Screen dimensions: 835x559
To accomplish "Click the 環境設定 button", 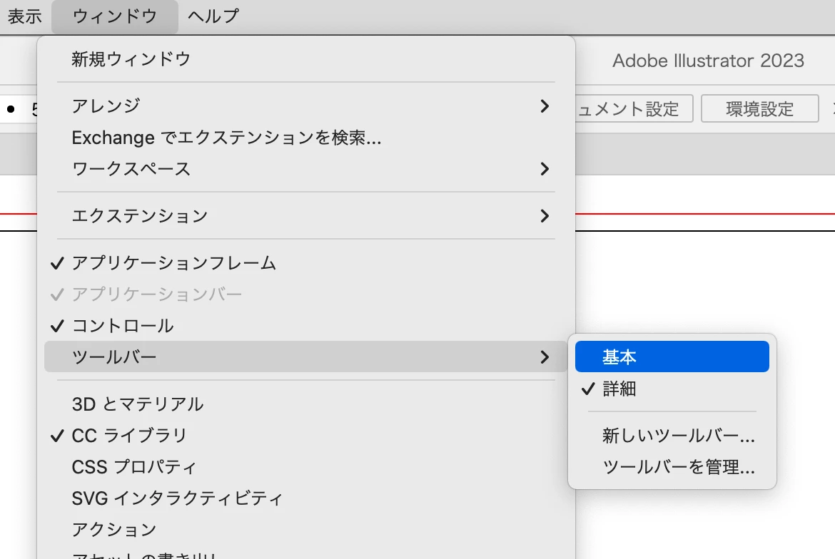I will coord(760,109).
